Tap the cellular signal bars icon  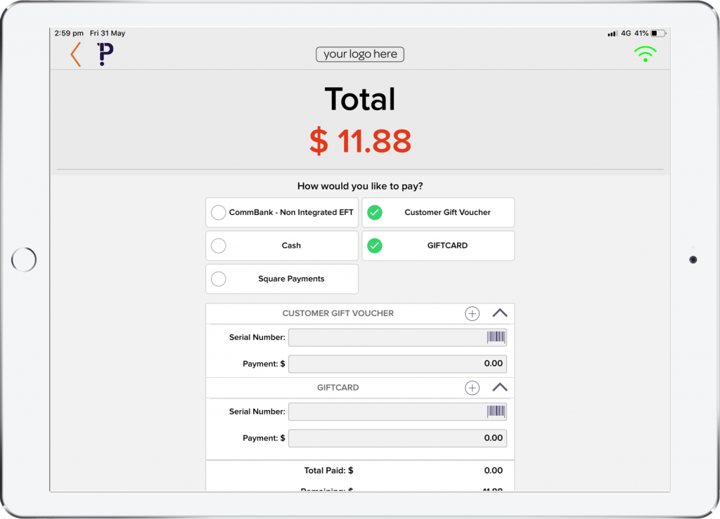(612, 34)
